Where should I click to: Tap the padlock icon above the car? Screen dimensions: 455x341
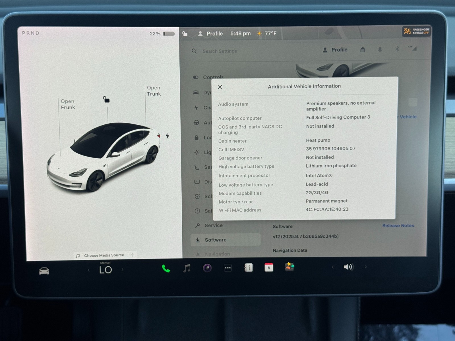(106, 99)
